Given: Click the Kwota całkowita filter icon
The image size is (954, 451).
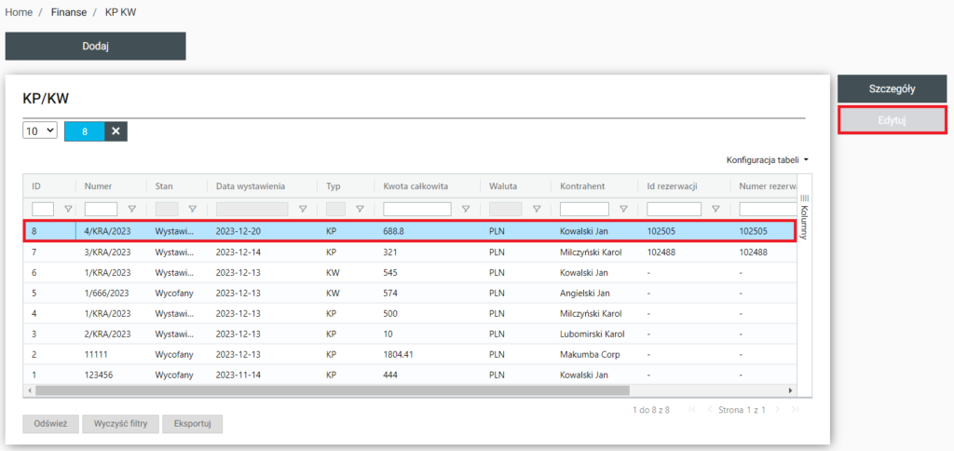Looking at the screenshot, I should (x=465, y=210).
